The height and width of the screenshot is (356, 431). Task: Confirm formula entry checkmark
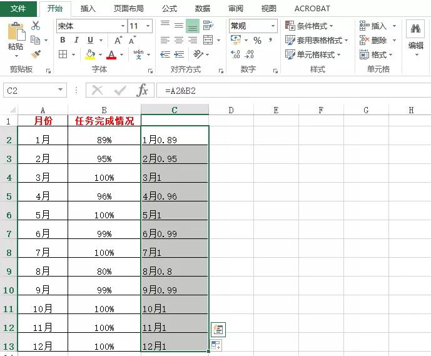120,90
